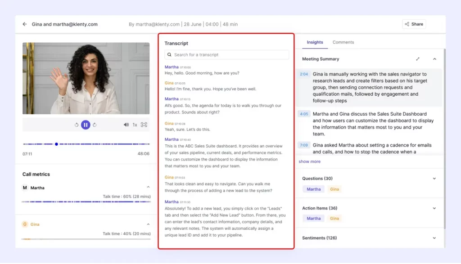The image size is (461, 264).
Task: Enter fullscreen mode for the video
Action: [x=144, y=125]
